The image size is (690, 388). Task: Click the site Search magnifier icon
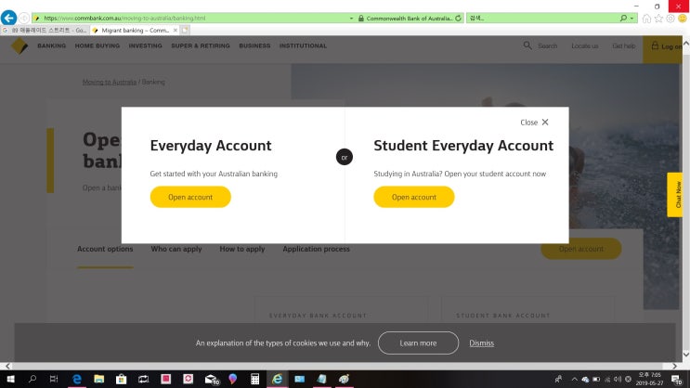[527, 45]
